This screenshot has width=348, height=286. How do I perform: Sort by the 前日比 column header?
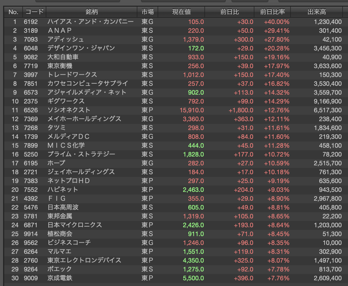point(230,12)
